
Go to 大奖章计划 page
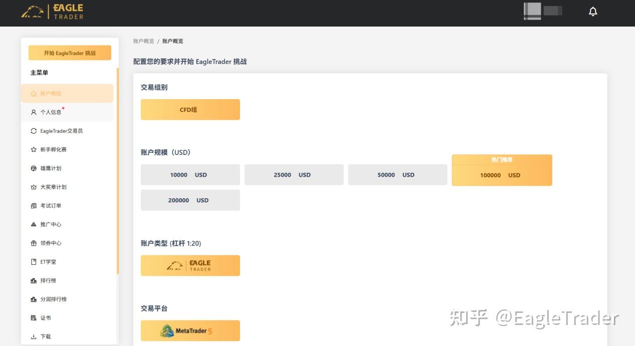[67, 187]
